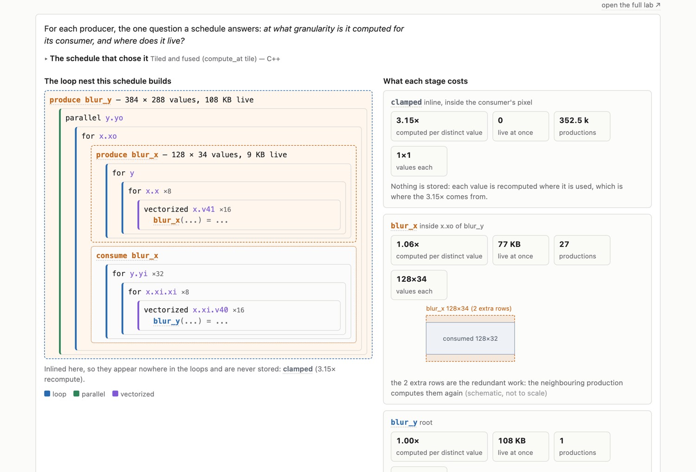This screenshot has height=472, width=696.
Task: Click the 'consumed 128×32' diagram box
Action: tap(470, 338)
